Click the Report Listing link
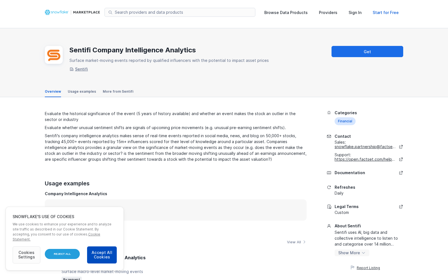This screenshot has width=448, height=280. (x=368, y=268)
